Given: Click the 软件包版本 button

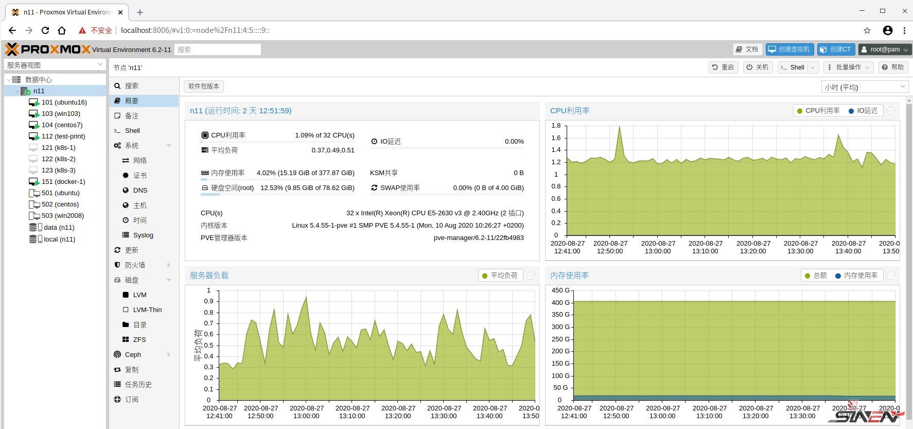Looking at the screenshot, I should [x=204, y=87].
